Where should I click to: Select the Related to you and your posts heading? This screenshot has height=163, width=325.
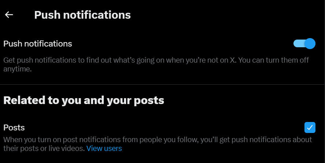click(x=84, y=100)
